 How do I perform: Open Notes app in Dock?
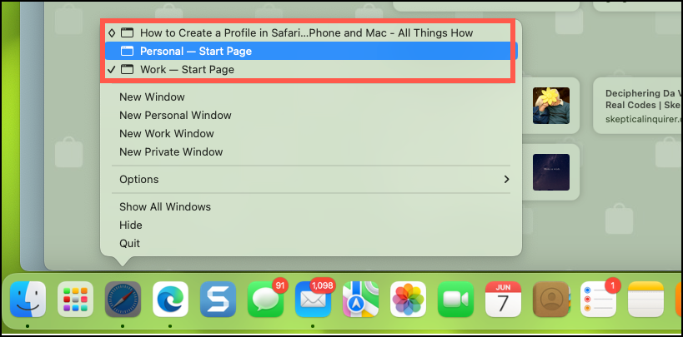645,299
